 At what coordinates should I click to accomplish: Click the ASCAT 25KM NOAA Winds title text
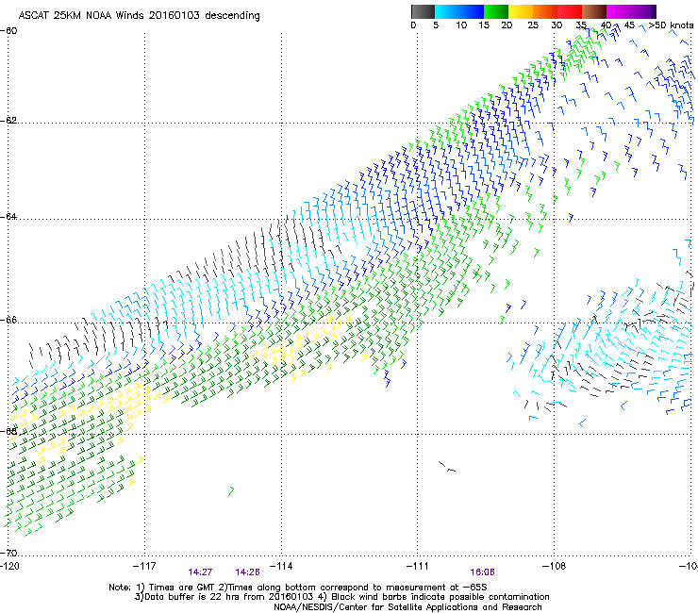point(139,15)
